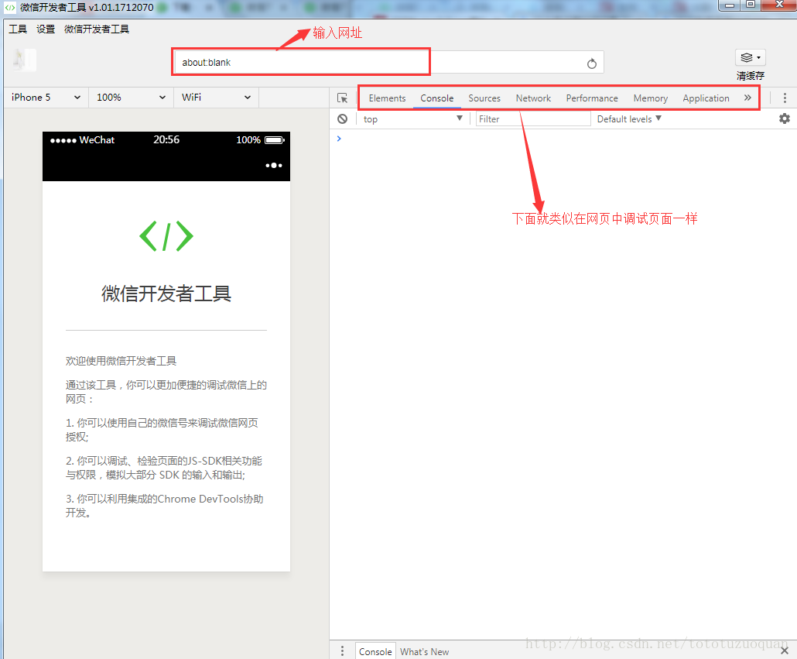Viewport: 797px width, 659px height.
Task: Click the Chrome DevTools list item text
Action: (165, 506)
